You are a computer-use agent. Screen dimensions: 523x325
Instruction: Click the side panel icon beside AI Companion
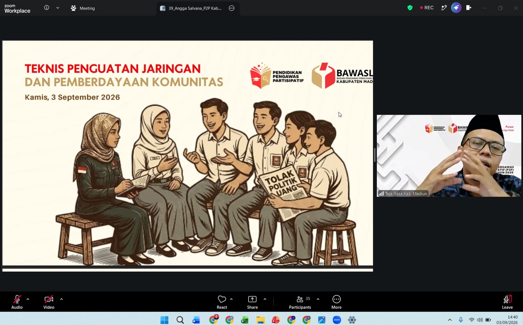coord(469,8)
